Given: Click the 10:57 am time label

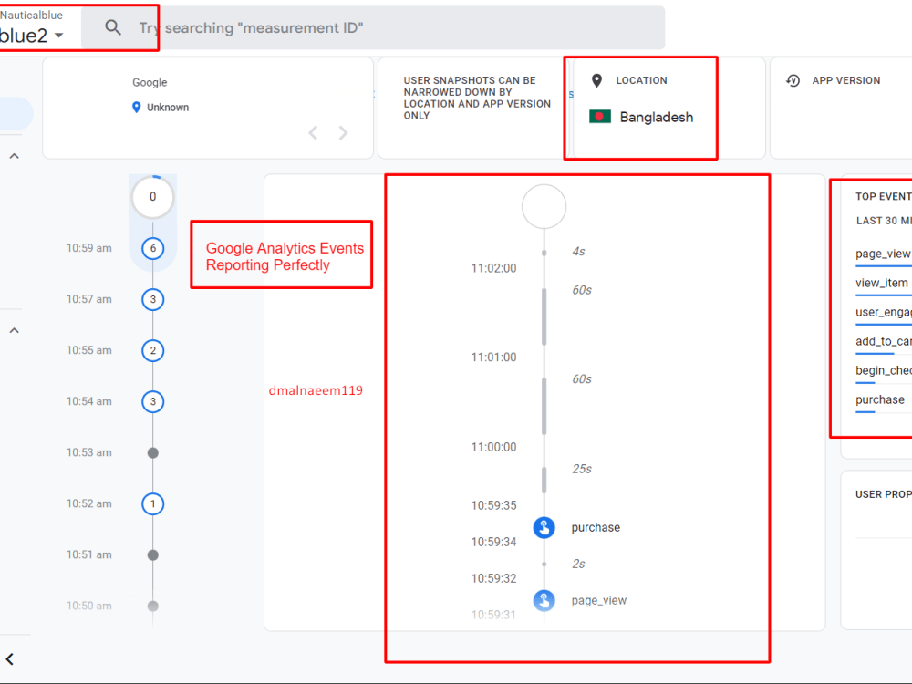Looking at the screenshot, I should (89, 299).
